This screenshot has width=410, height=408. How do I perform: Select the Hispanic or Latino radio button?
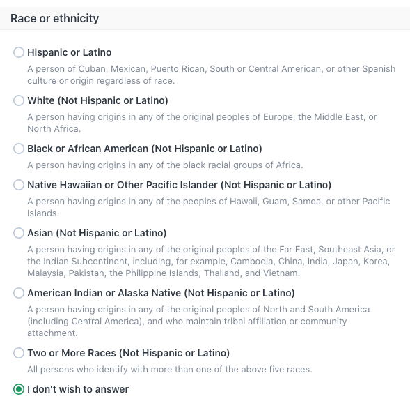pyautogui.click(x=19, y=52)
